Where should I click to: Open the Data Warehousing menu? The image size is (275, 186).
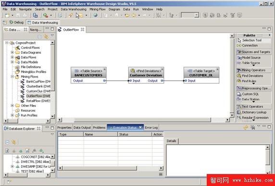coord(74,9)
